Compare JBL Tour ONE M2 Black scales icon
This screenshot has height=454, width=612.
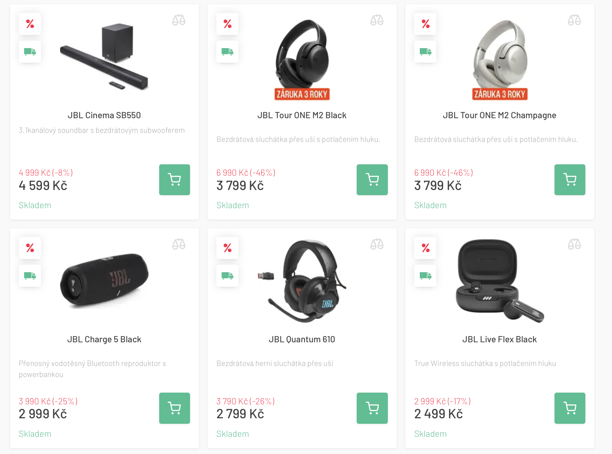coord(377,20)
